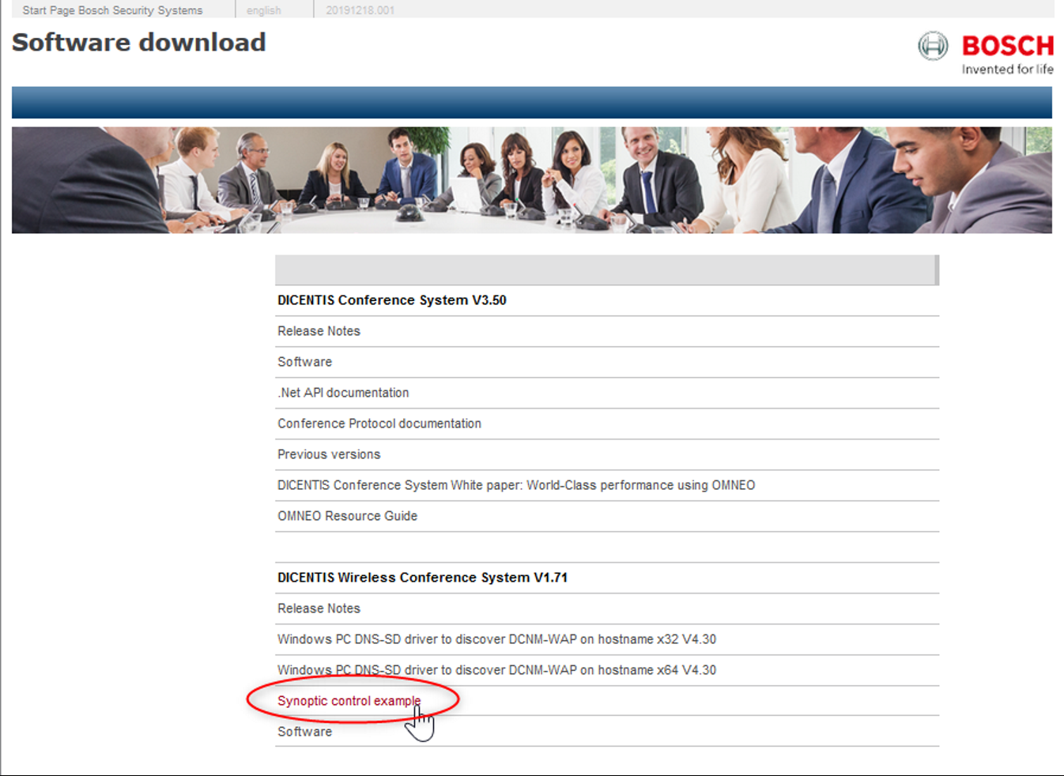This screenshot has width=1064, height=776.
Task: Open the DICENTIS White paper OMNEO link
Action: pos(515,485)
